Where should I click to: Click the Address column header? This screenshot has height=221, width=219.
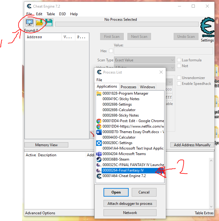[43, 37]
